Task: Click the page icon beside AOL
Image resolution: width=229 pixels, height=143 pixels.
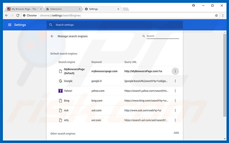Action: click(61, 120)
